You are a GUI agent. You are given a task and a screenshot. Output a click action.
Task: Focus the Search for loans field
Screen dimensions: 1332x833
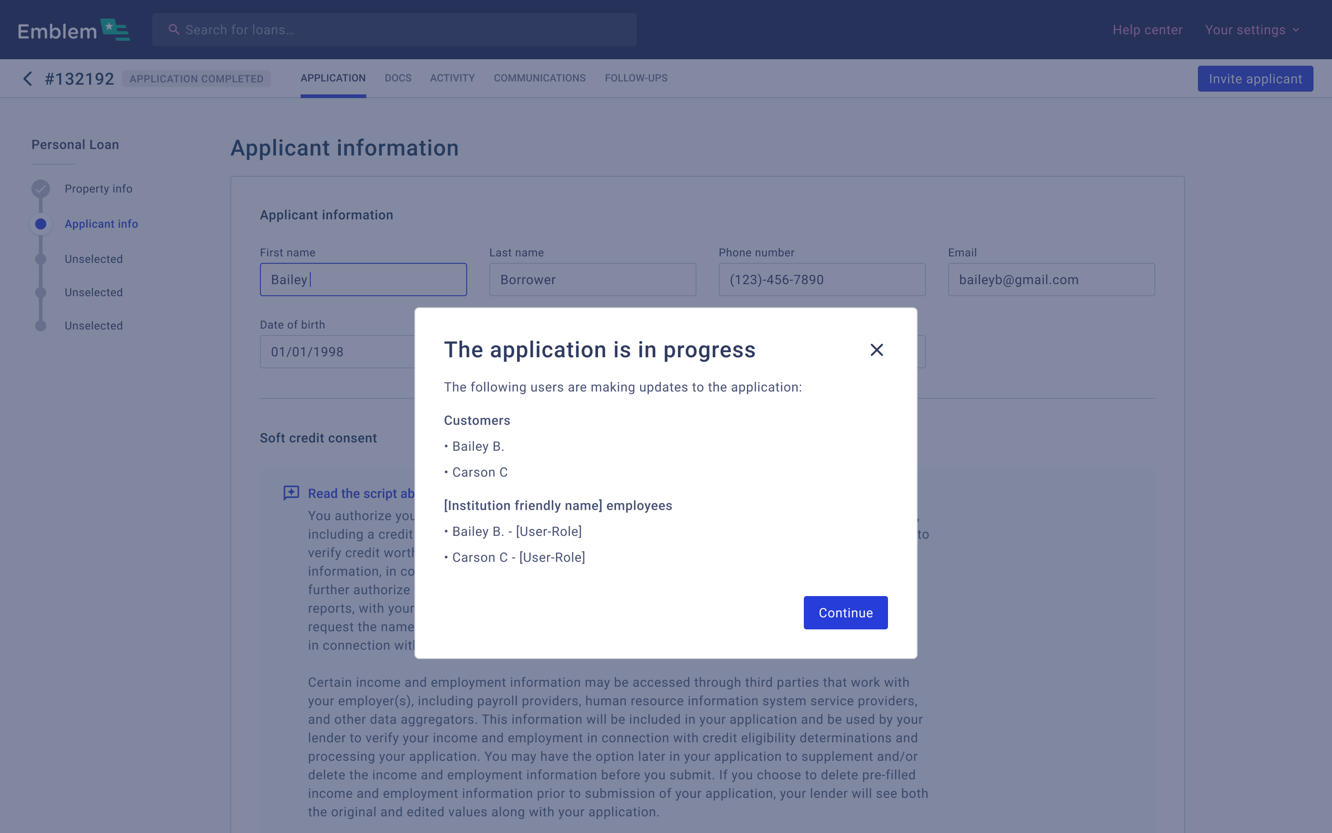pyautogui.click(x=402, y=30)
